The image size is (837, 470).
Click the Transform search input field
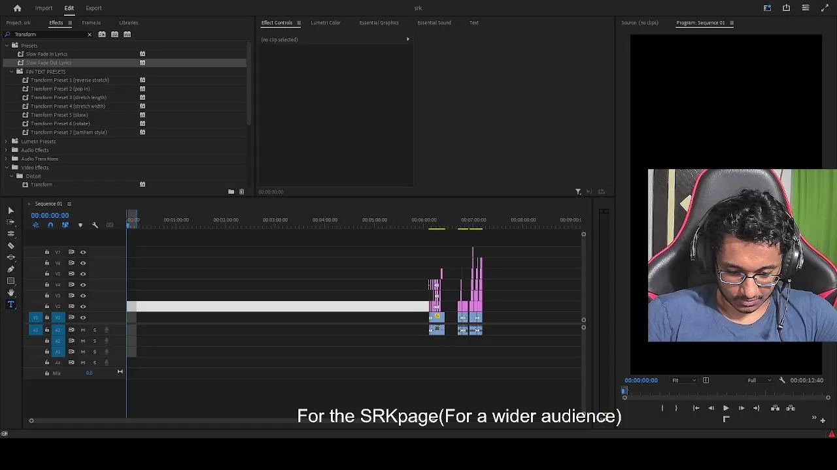click(49, 34)
